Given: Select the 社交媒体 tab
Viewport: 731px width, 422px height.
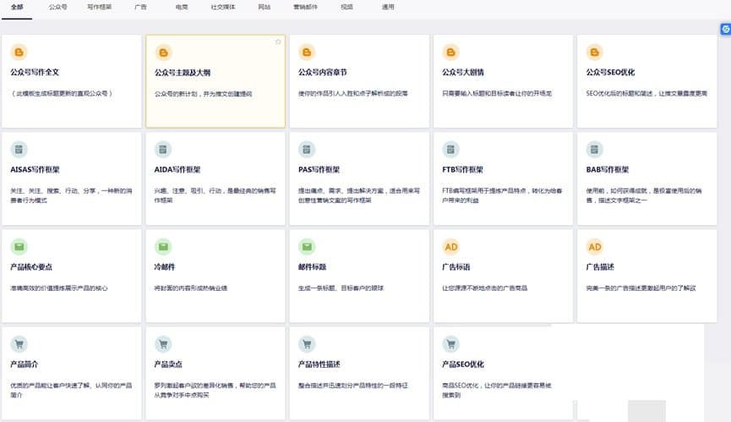Looking at the screenshot, I should click(x=223, y=6).
